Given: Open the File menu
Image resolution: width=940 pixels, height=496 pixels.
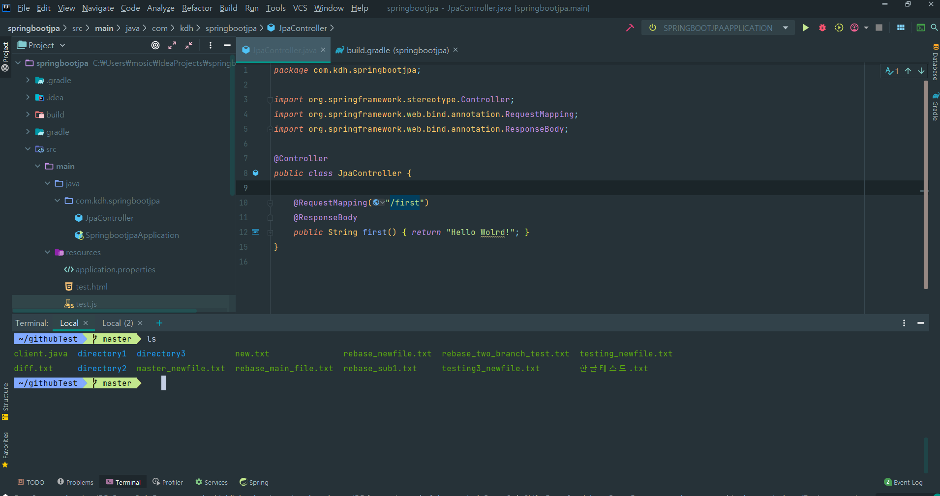Looking at the screenshot, I should pos(24,8).
